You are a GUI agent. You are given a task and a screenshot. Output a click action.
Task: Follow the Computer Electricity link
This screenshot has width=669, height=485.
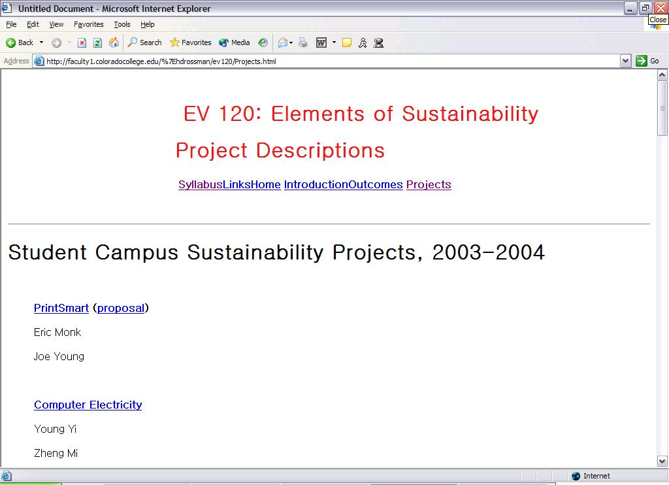(x=88, y=405)
